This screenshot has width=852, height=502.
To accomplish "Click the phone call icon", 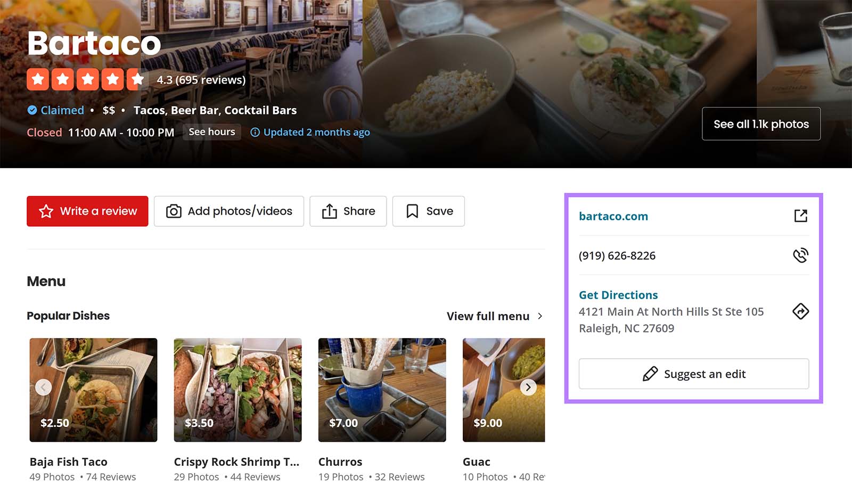I will pyautogui.click(x=801, y=255).
